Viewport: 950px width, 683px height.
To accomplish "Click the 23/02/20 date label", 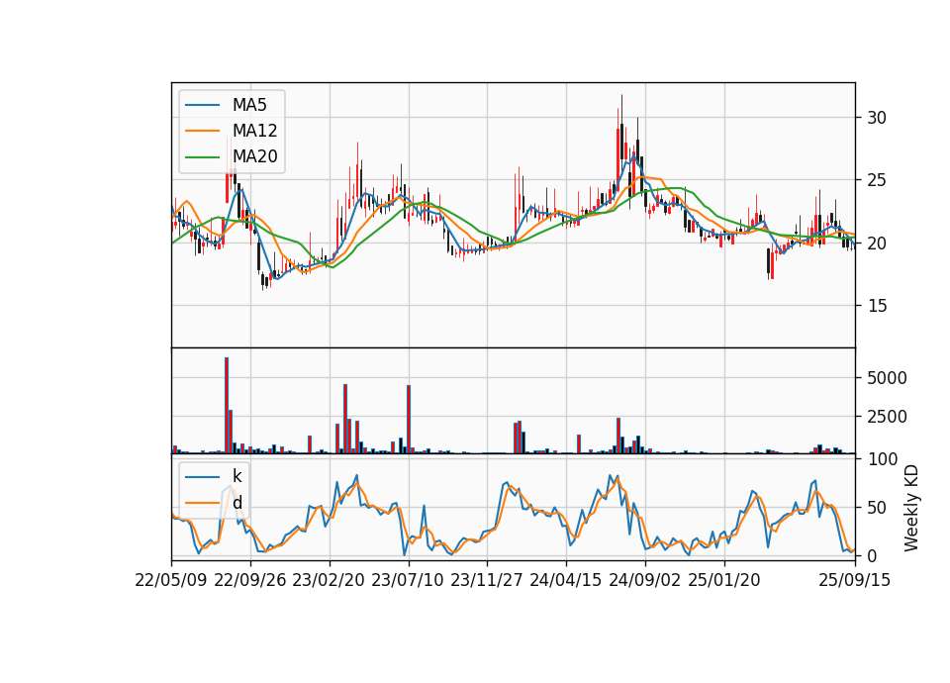I will click(329, 580).
